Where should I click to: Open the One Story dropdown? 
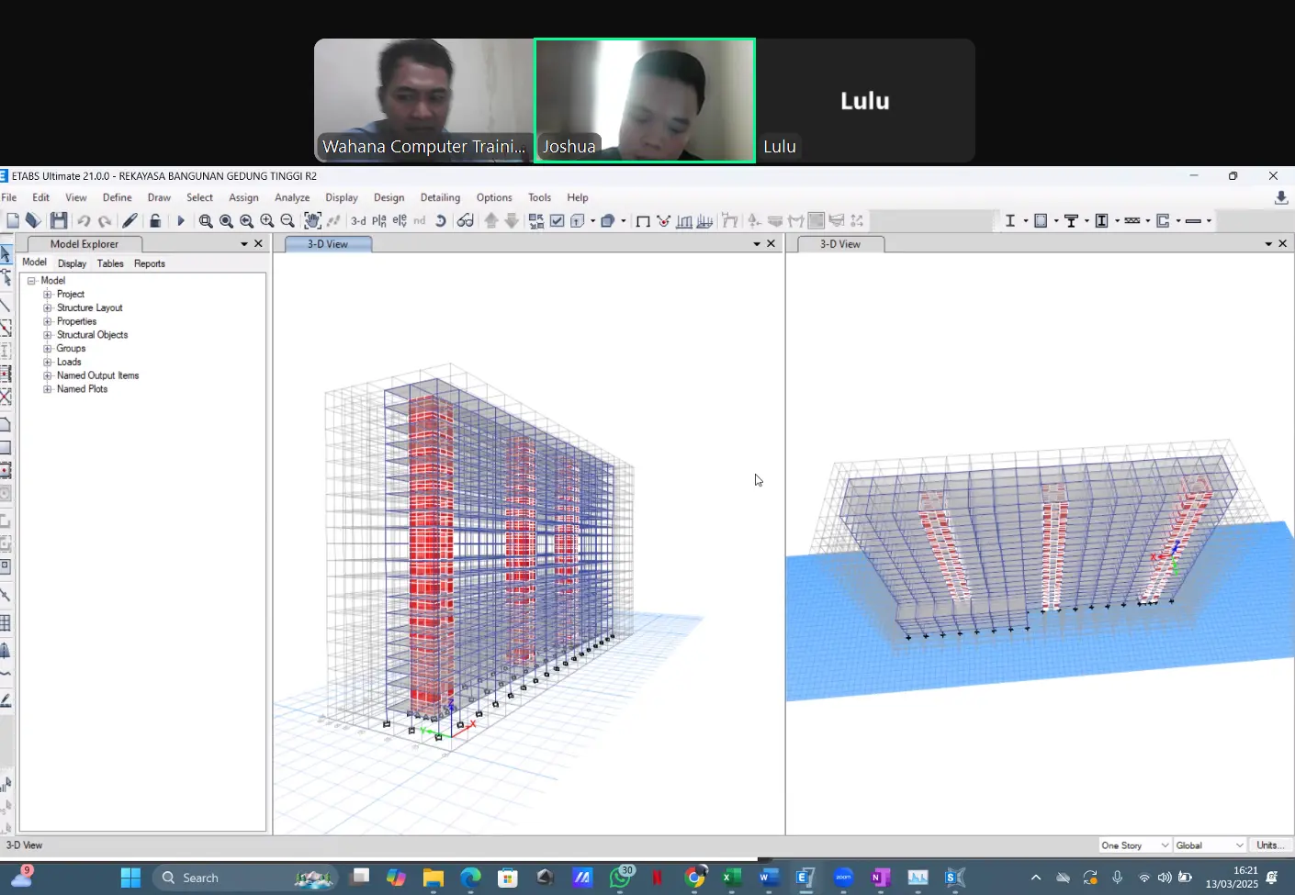click(1135, 845)
